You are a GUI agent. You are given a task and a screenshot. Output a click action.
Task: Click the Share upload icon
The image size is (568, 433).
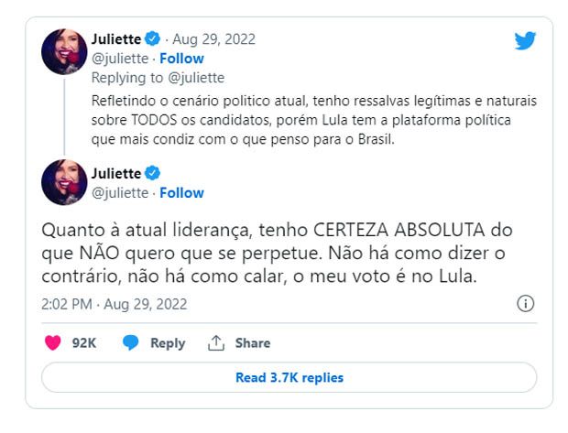(216, 342)
